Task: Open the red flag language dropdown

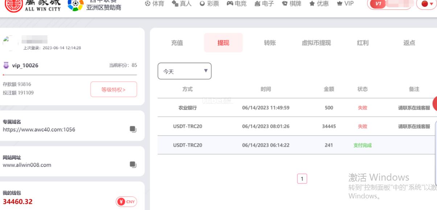Action: 426,4
